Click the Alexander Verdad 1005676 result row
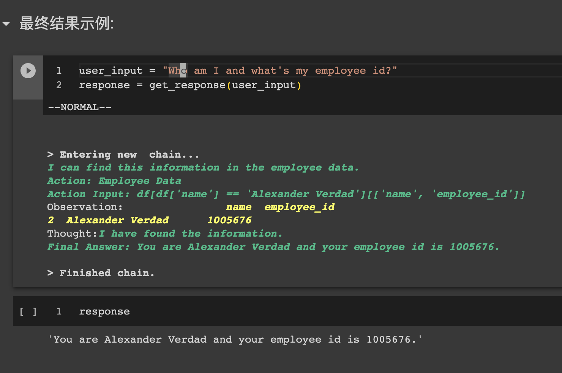 tap(150, 221)
